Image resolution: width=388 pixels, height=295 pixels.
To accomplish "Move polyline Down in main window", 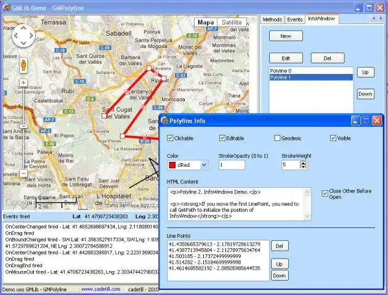I will coord(365,94).
